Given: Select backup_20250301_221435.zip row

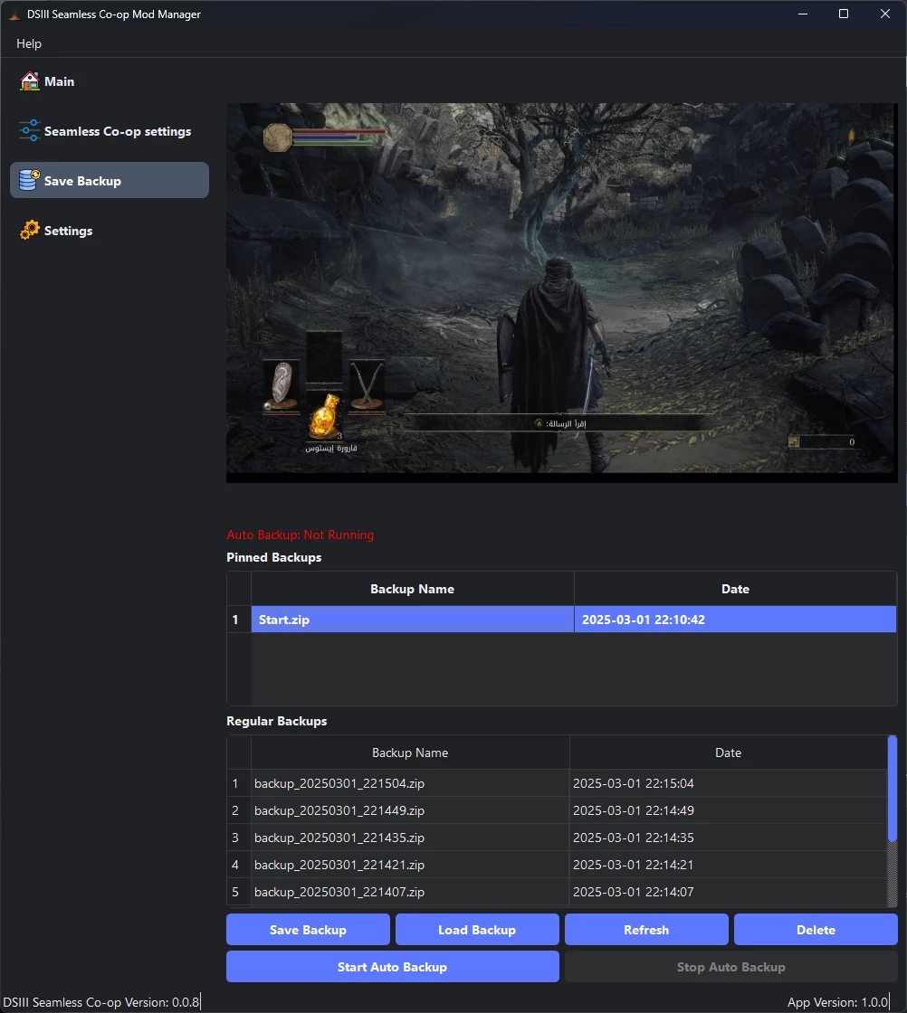Looking at the screenshot, I should click(410, 838).
